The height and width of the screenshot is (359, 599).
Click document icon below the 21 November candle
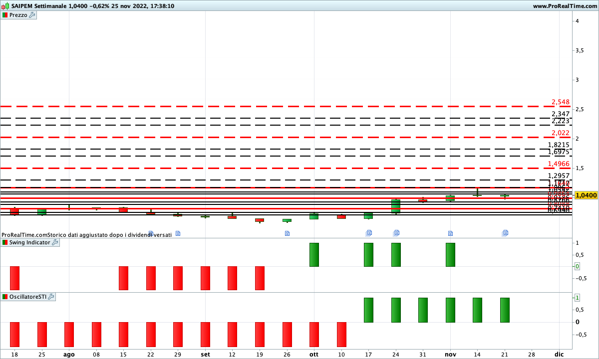505,233
